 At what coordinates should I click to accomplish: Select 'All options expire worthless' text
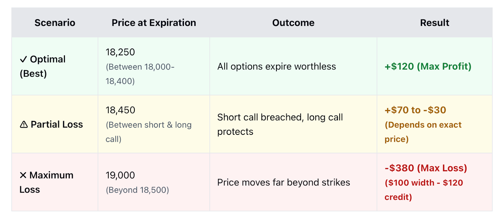pyautogui.click(x=277, y=67)
